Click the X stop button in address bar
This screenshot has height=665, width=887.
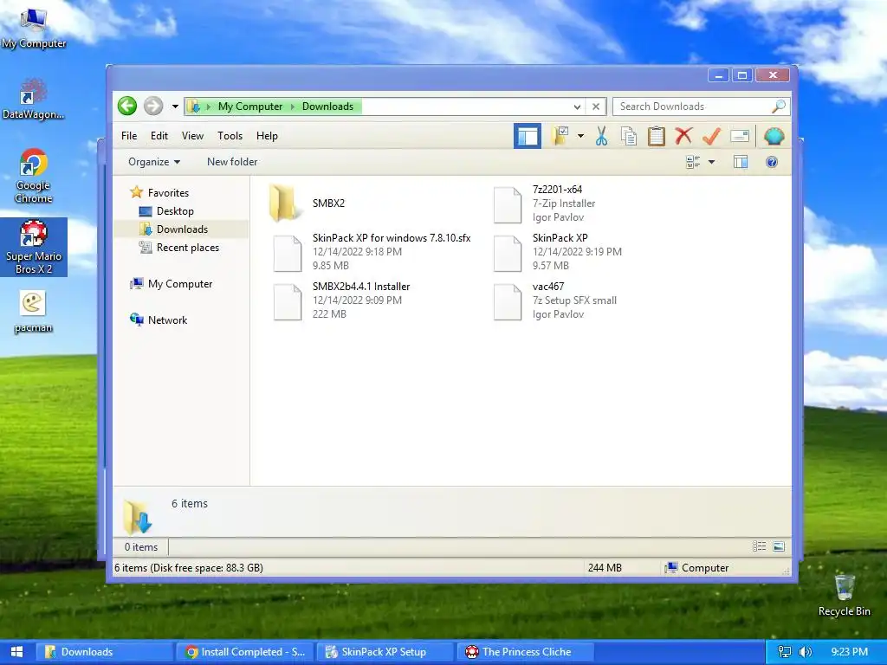point(596,107)
